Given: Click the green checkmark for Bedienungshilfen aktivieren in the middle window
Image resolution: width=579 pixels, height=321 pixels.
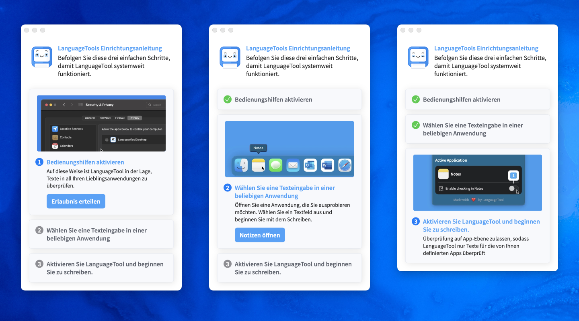Looking at the screenshot, I should (x=228, y=99).
